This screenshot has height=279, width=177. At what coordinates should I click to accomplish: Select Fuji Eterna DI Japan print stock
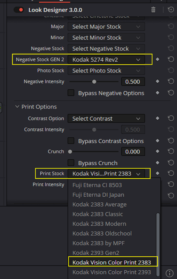[x=98, y=195]
